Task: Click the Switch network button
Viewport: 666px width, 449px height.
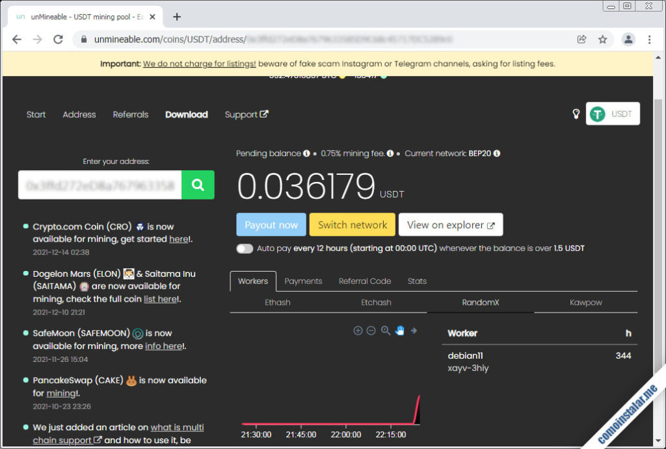Action: tap(352, 225)
